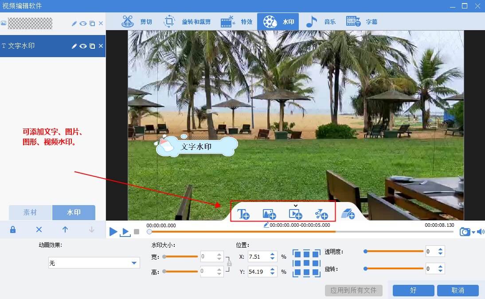Expand the chevron above video watermark icon
485x299 pixels.
click(296, 206)
